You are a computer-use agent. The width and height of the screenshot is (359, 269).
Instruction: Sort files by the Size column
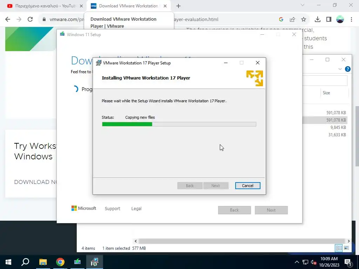click(326, 92)
